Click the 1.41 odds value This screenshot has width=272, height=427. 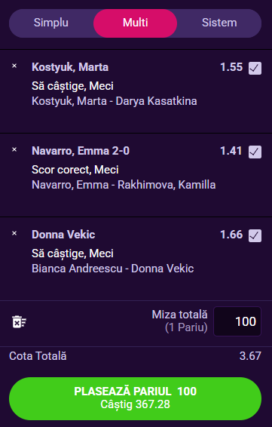click(231, 151)
